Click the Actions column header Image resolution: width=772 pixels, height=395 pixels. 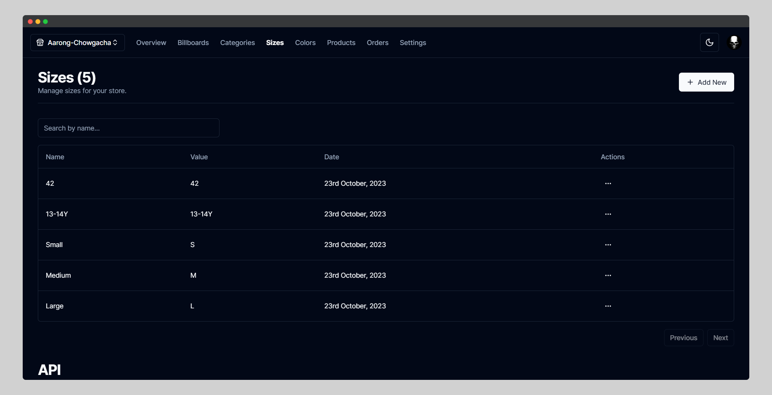(612, 157)
